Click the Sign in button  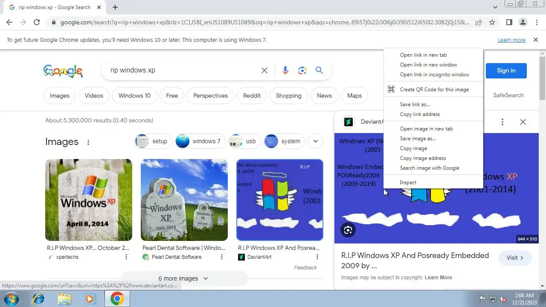pyautogui.click(x=506, y=71)
